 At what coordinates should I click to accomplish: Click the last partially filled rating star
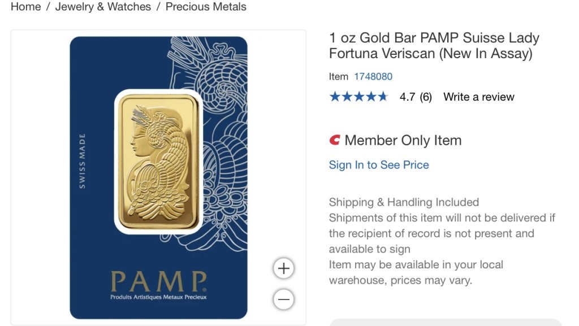pyautogui.click(x=383, y=97)
